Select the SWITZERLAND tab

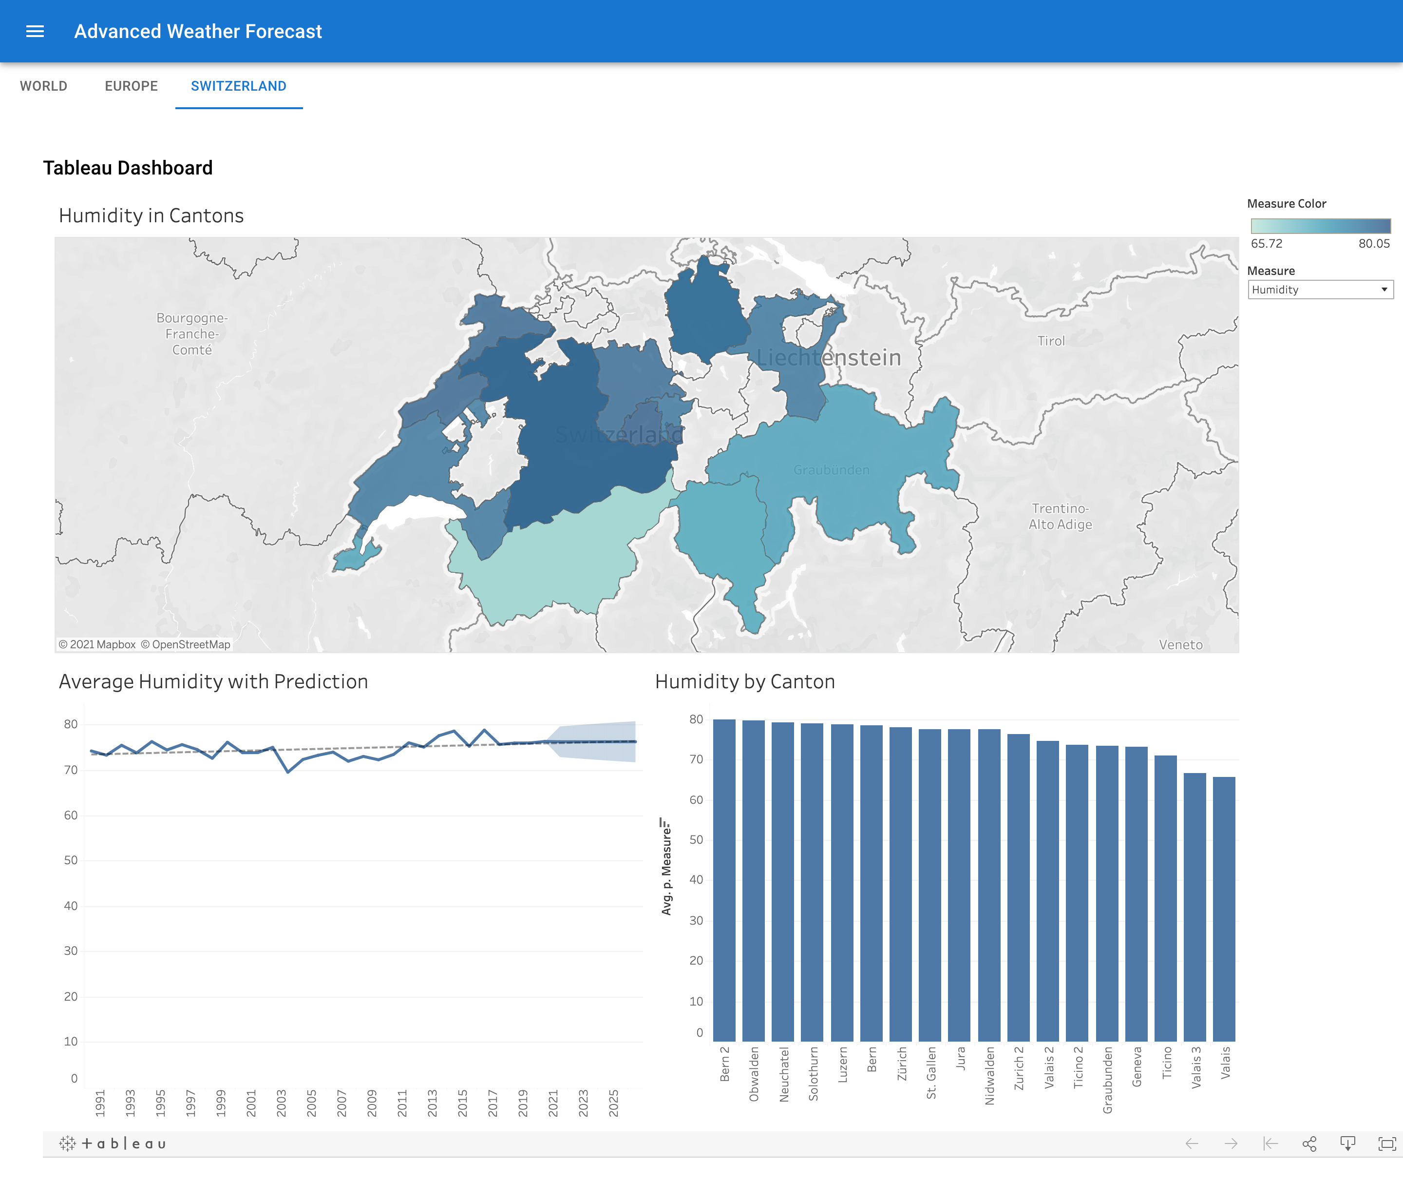[238, 86]
